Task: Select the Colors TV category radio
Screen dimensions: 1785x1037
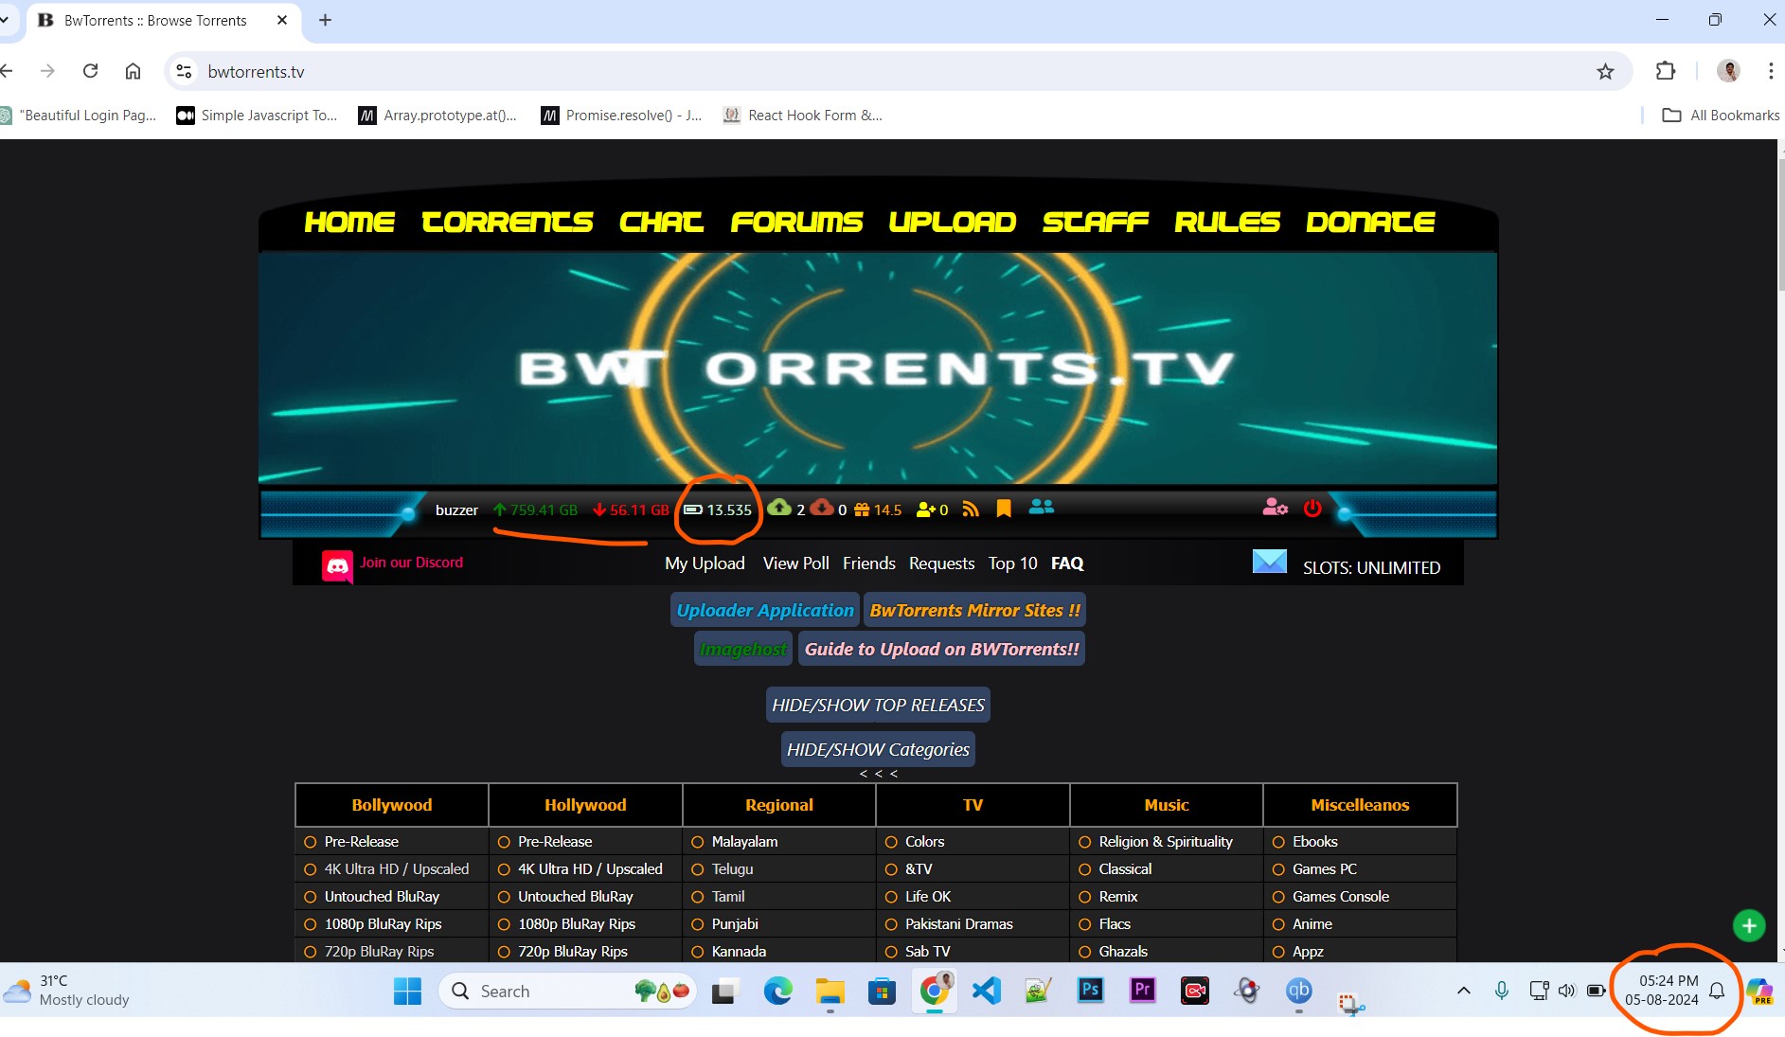Action: pos(891,842)
